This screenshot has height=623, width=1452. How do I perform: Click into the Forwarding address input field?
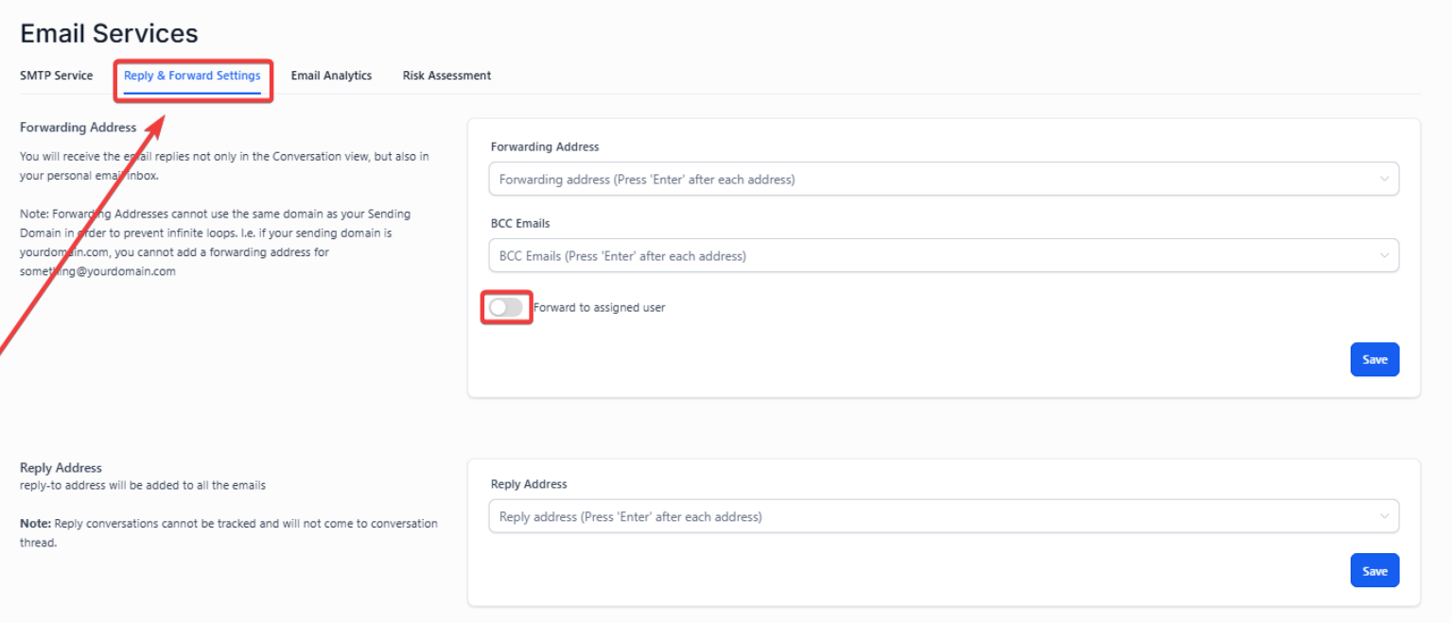[x=927, y=180]
